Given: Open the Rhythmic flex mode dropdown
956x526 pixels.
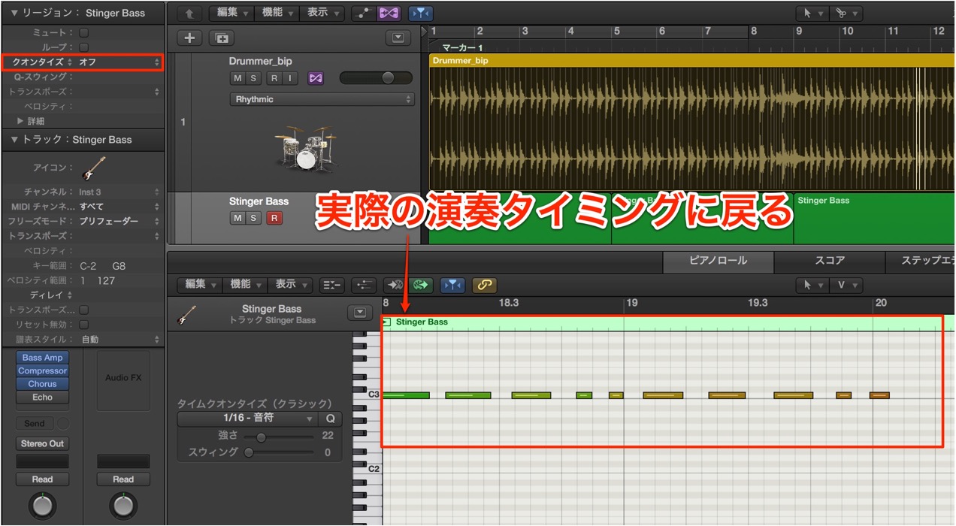Looking at the screenshot, I should tap(322, 99).
